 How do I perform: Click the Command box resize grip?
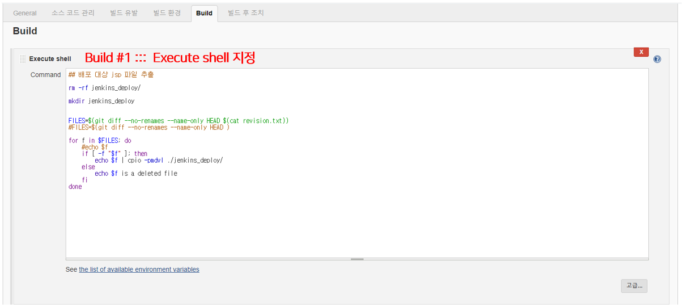tap(357, 259)
